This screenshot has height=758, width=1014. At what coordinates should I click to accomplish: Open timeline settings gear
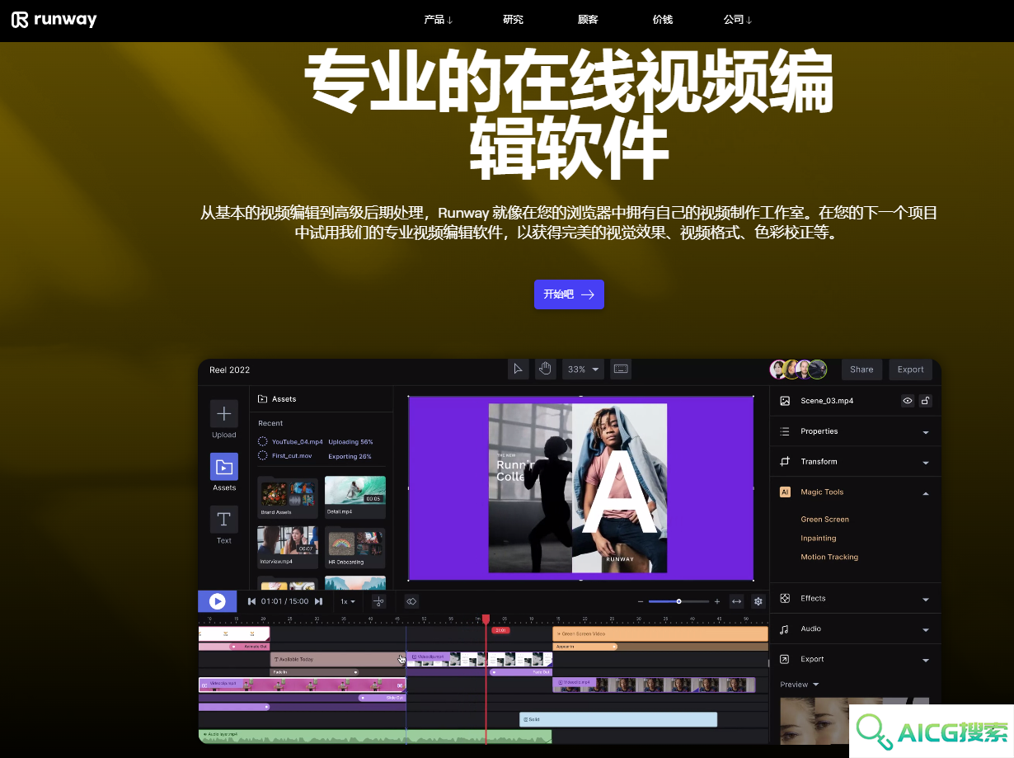coord(758,601)
